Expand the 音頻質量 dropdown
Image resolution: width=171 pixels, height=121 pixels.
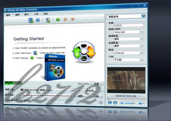pyautogui.click(x=141, y=46)
